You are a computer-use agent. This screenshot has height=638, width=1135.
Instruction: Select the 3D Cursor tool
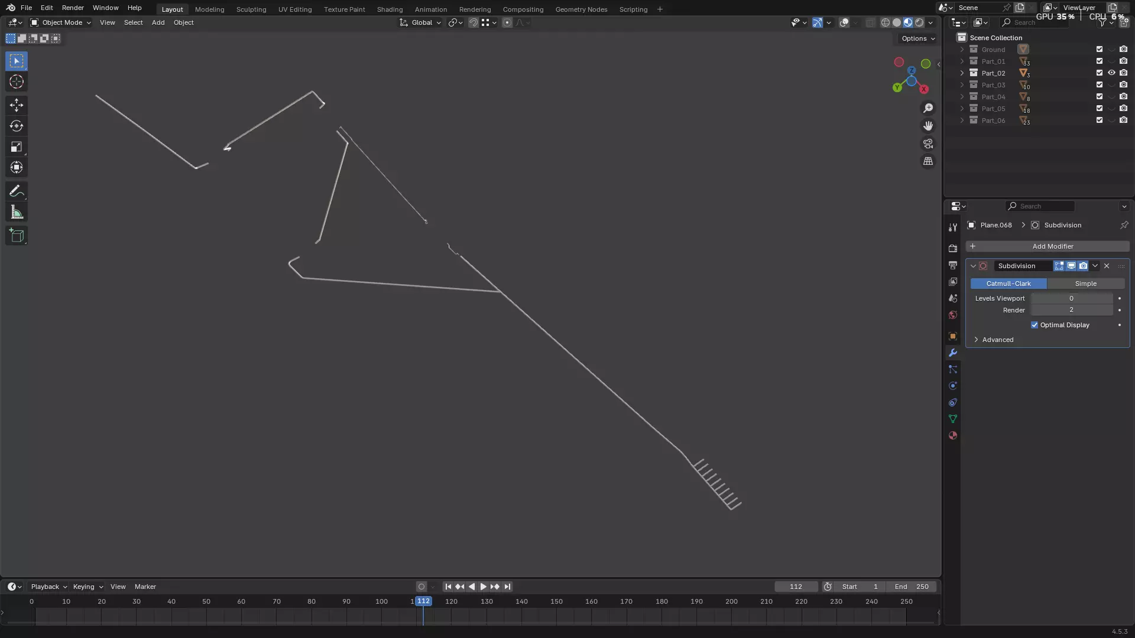17,82
